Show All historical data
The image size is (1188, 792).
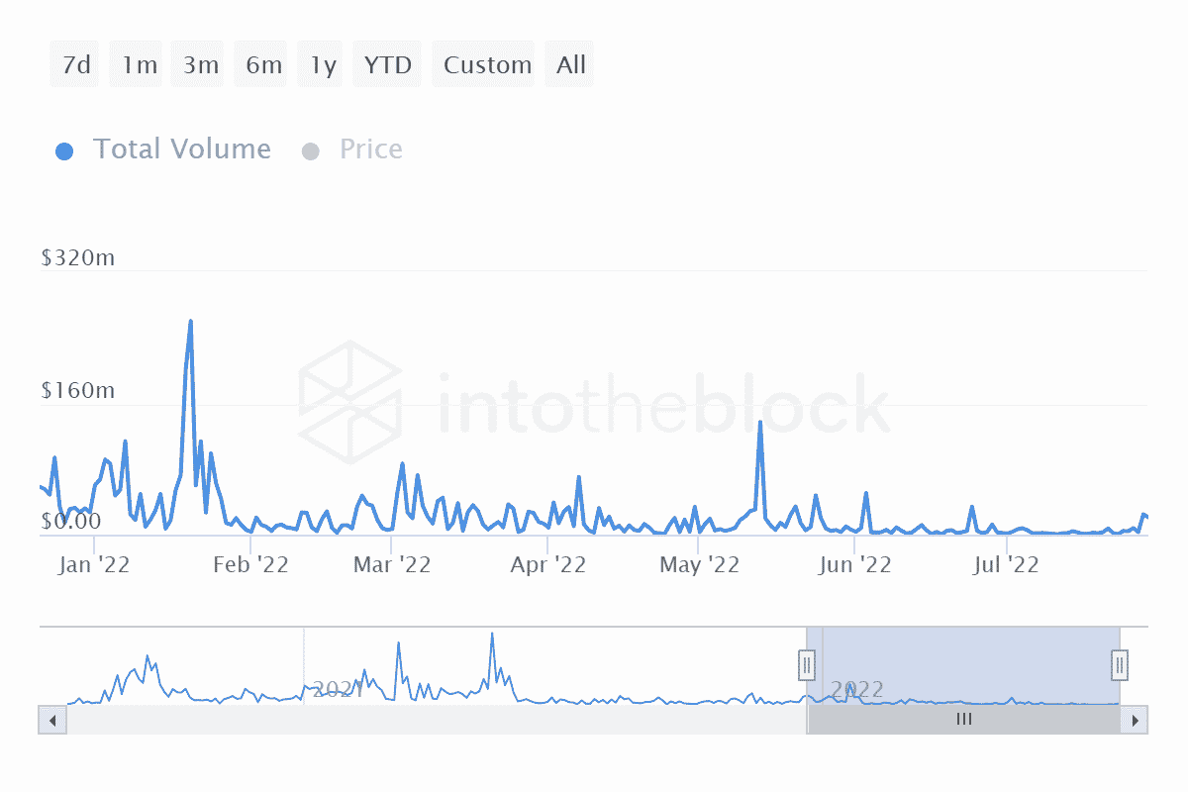pyautogui.click(x=571, y=65)
